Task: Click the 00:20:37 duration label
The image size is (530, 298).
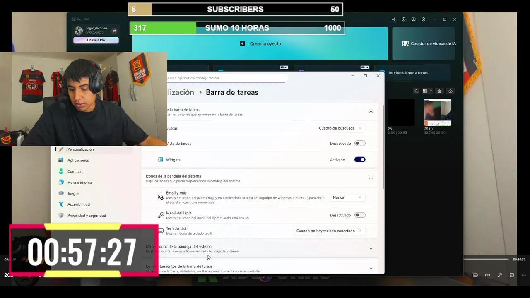Action: [519, 259]
